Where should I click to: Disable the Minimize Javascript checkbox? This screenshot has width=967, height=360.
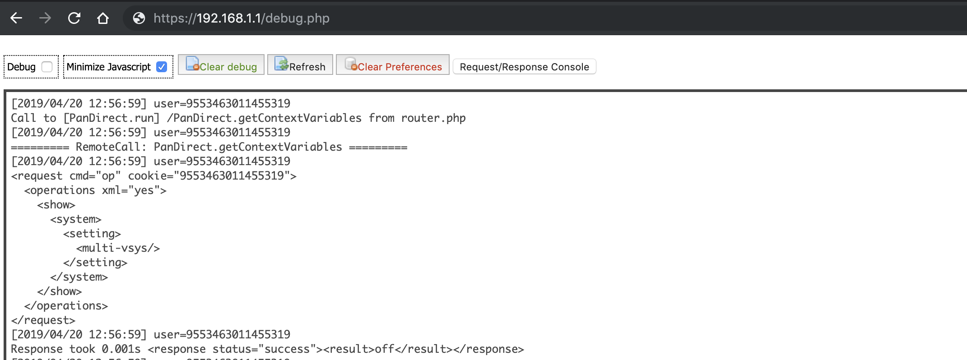(x=162, y=66)
